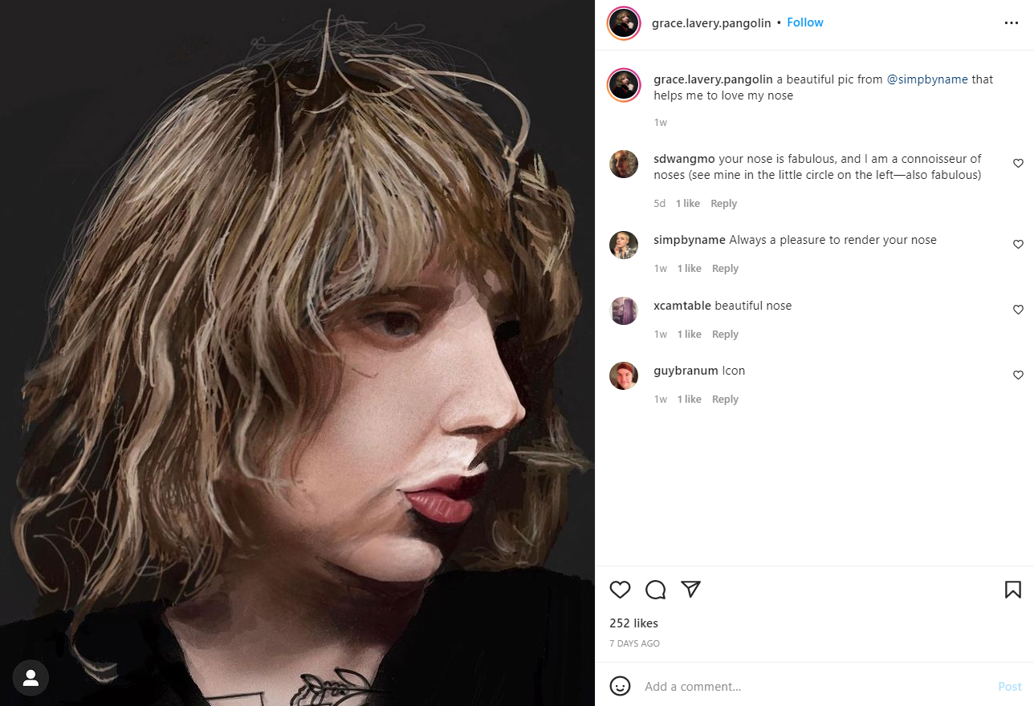View the 252 likes list
This screenshot has width=1034, height=706.
pyautogui.click(x=633, y=623)
